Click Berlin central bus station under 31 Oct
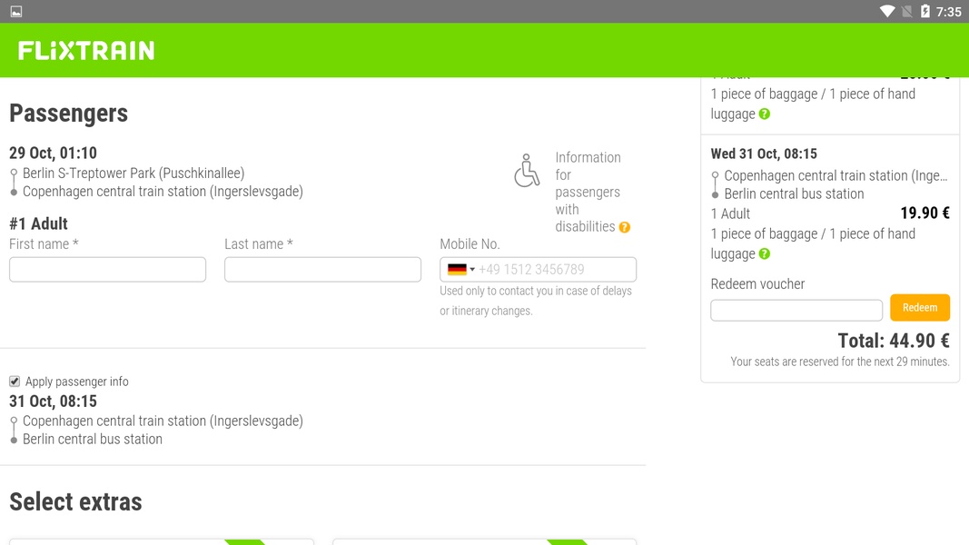The width and height of the screenshot is (969, 545). click(93, 440)
